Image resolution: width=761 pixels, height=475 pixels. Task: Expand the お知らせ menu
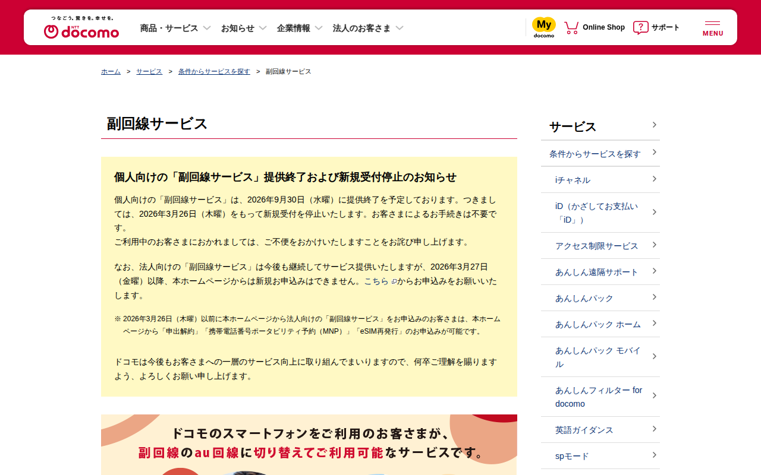click(x=244, y=28)
